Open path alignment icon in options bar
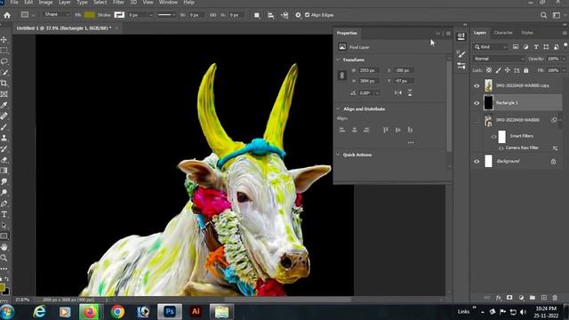 270,15
